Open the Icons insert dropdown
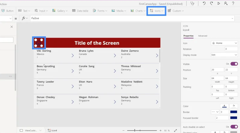This screenshot has width=240, height=133. pyautogui.click(x=156, y=11)
